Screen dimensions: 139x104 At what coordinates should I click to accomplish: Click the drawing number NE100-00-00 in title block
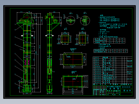(x=126, y=87)
